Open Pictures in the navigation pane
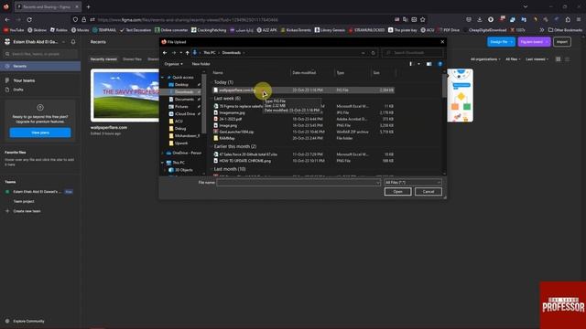Viewport: 586px width, 329px height. (x=181, y=107)
